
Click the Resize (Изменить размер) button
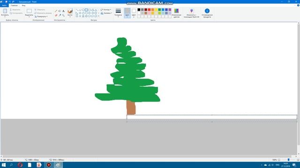(43, 13)
